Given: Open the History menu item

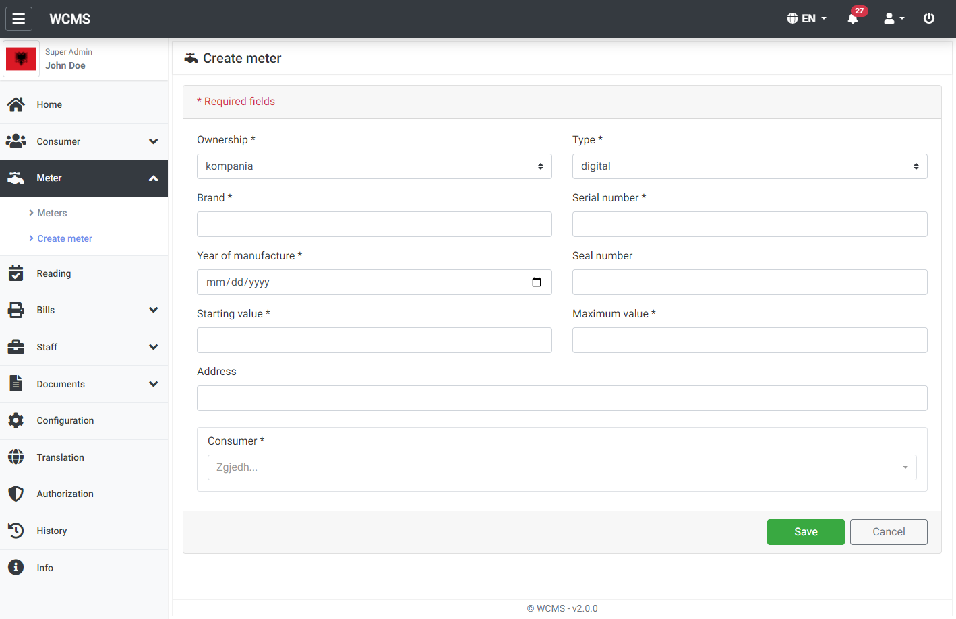Looking at the screenshot, I should pyautogui.click(x=84, y=531).
